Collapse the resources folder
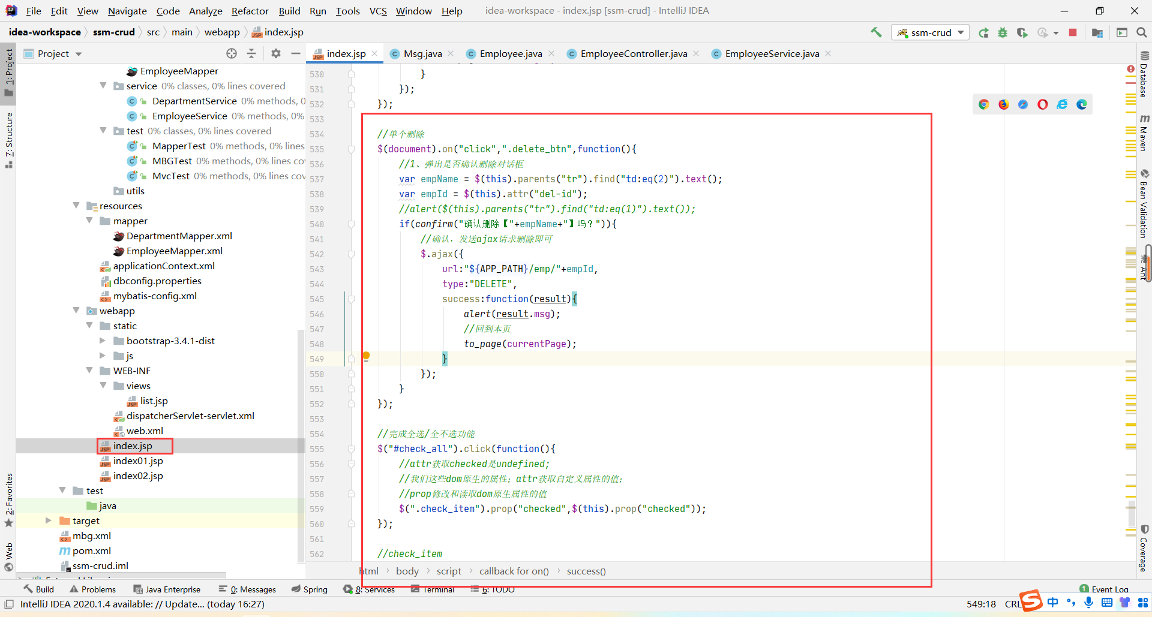Viewport: 1152px width, 617px height. (x=76, y=206)
